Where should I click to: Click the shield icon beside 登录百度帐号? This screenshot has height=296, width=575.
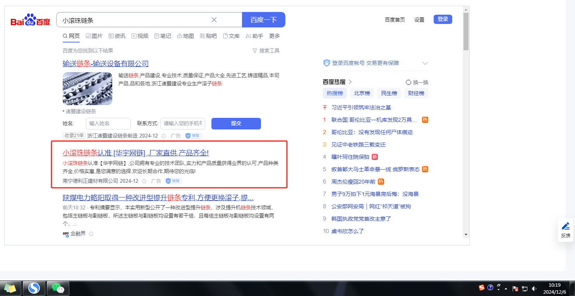(x=326, y=63)
